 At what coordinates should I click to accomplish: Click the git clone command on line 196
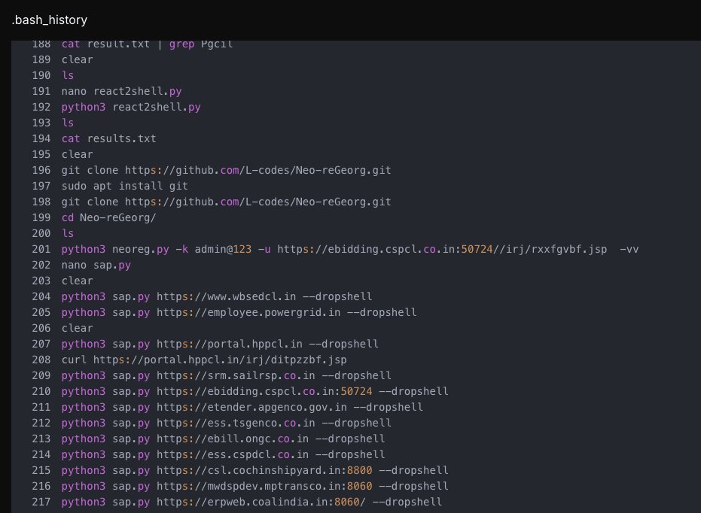226,170
